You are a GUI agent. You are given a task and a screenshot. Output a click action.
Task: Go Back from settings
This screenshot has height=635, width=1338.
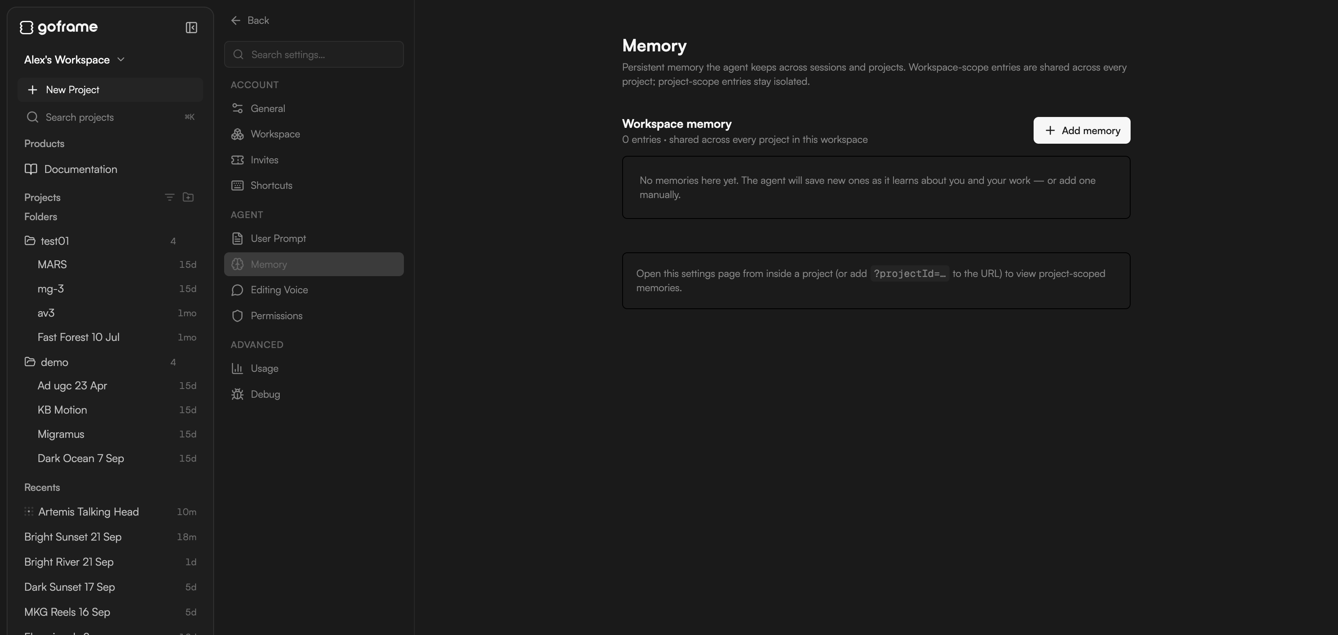(x=250, y=20)
